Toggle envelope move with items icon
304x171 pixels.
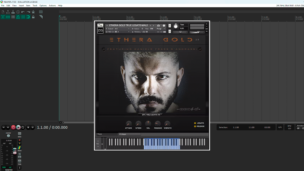[x=18, y=17]
